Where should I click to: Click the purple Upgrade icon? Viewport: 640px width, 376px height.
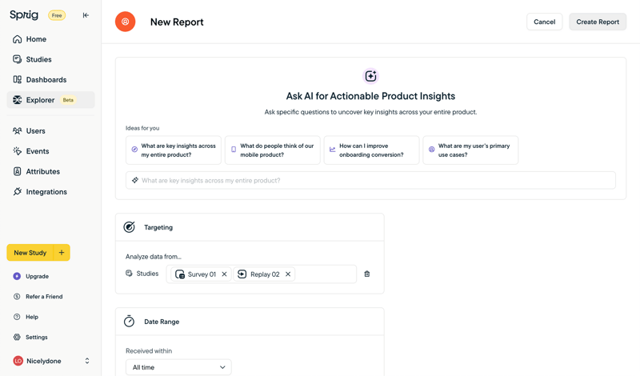click(17, 276)
